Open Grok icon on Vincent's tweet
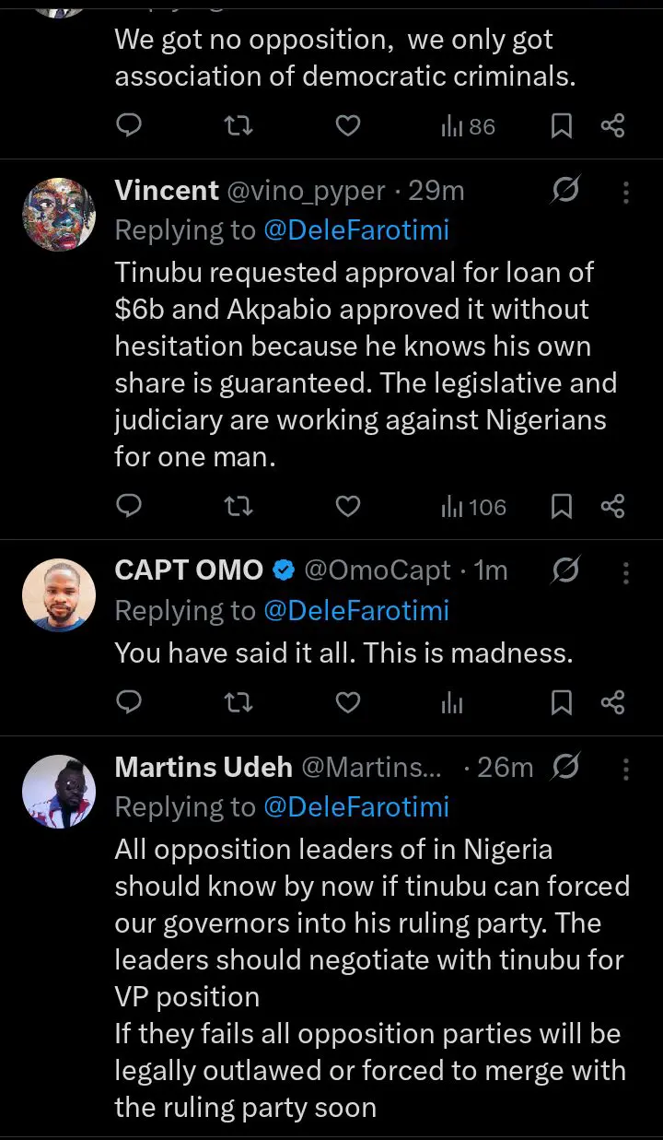Image resolution: width=663 pixels, height=1140 pixels. pyautogui.click(x=564, y=191)
